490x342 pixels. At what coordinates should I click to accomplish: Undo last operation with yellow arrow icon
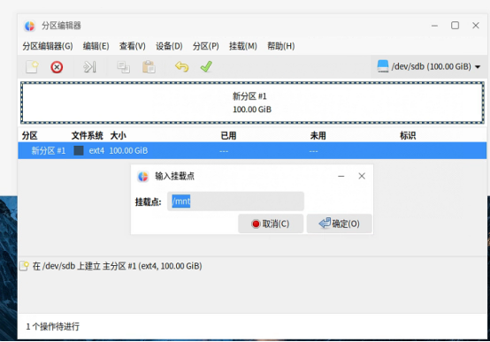click(181, 66)
